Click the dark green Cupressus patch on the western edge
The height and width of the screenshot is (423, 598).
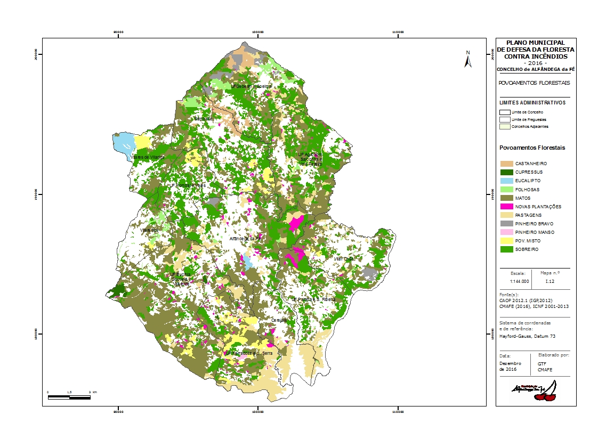118,290
